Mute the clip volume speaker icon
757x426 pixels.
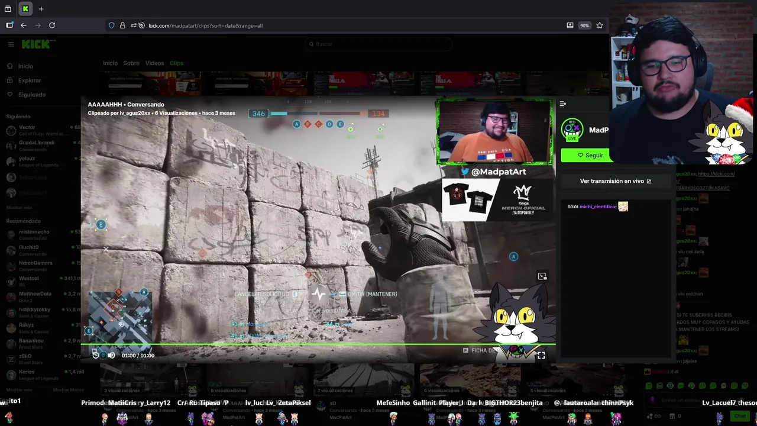coord(111,355)
